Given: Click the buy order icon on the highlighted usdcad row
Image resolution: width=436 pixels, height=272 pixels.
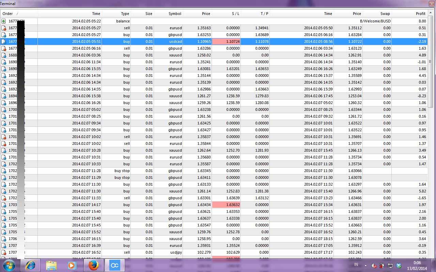Looking at the screenshot, I should [x=3, y=41].
